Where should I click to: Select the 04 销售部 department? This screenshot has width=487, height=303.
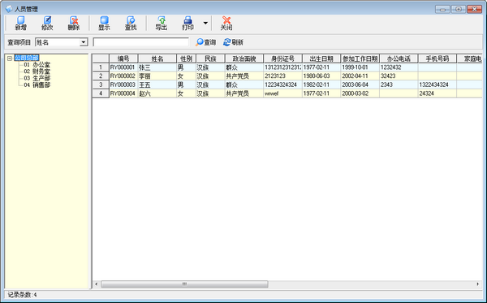(37, 84)
